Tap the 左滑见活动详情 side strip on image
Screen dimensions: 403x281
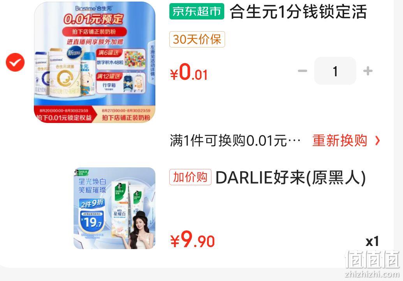(x=152, y=62)
